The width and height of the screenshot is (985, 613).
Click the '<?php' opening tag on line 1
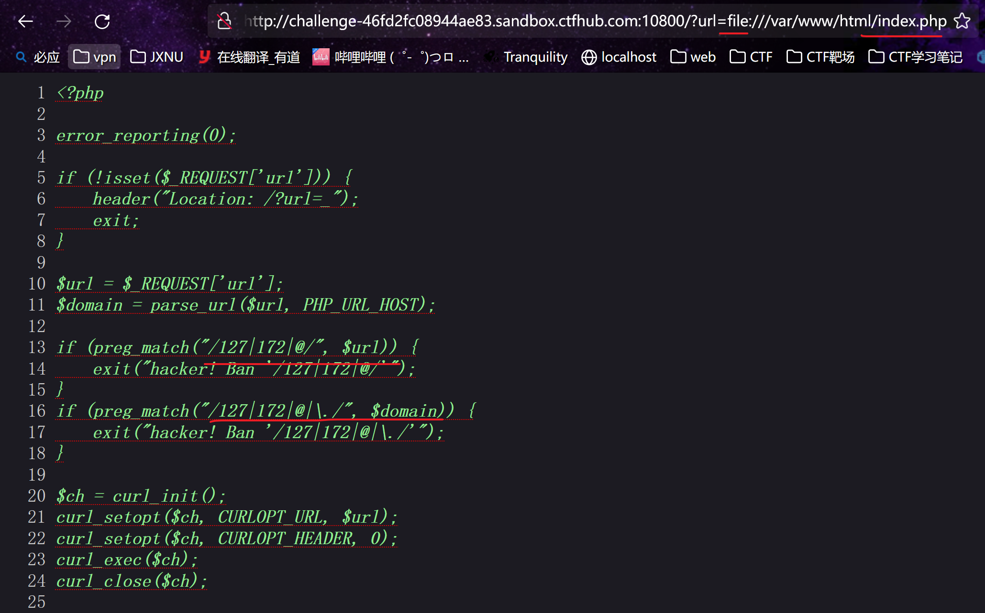(x=80, y=93)
